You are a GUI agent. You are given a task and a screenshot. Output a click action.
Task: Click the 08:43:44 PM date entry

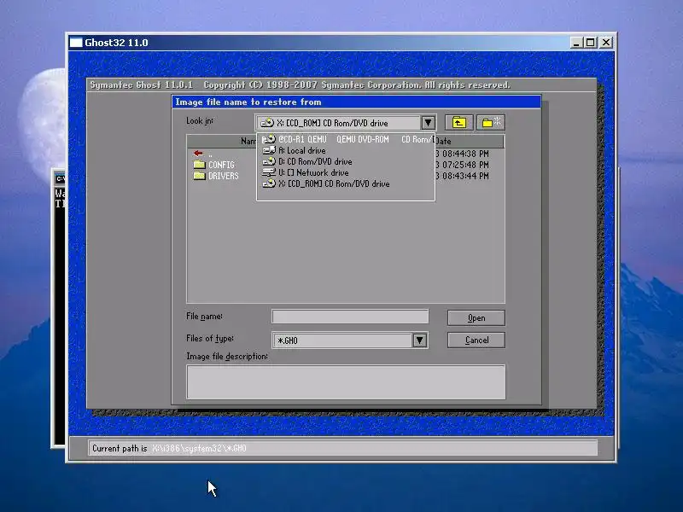point(462,176)
